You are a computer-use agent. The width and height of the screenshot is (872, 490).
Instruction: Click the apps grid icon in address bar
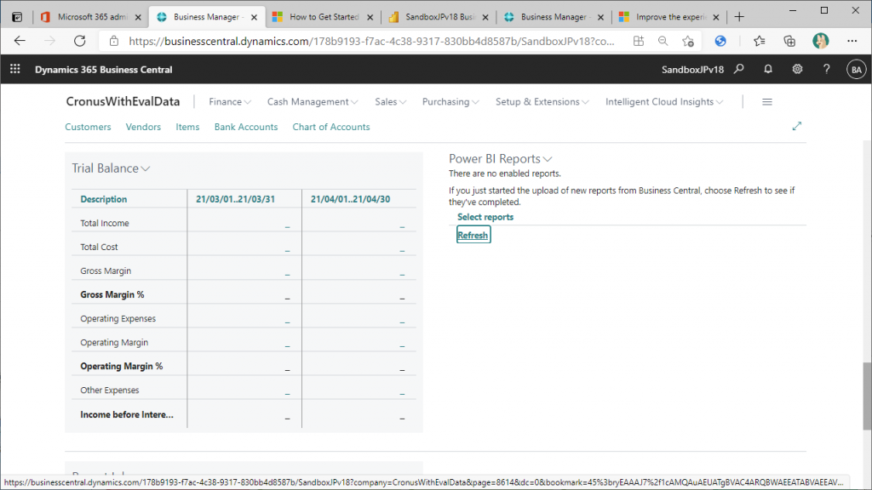click(x=639, y=41)
